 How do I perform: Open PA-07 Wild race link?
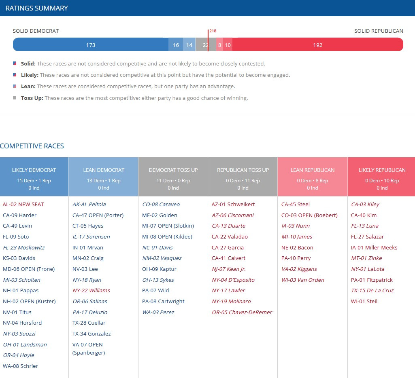155,290
